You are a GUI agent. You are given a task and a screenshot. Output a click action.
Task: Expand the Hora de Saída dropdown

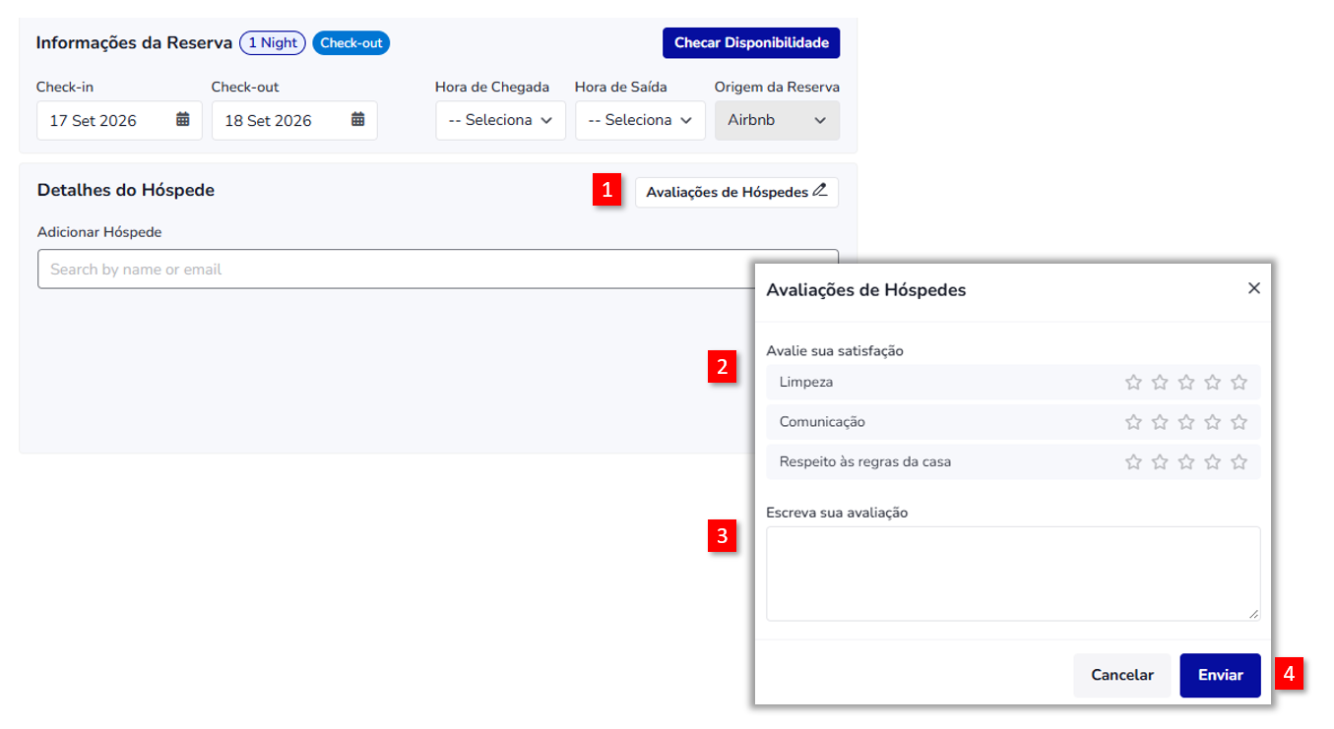pos(640,120)
